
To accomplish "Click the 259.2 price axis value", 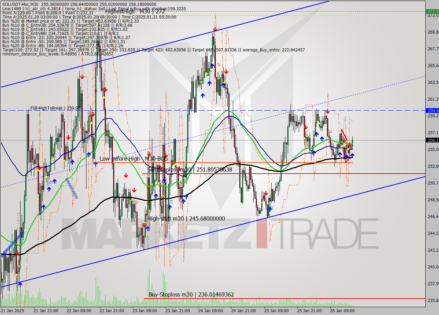I will point(432,116).
